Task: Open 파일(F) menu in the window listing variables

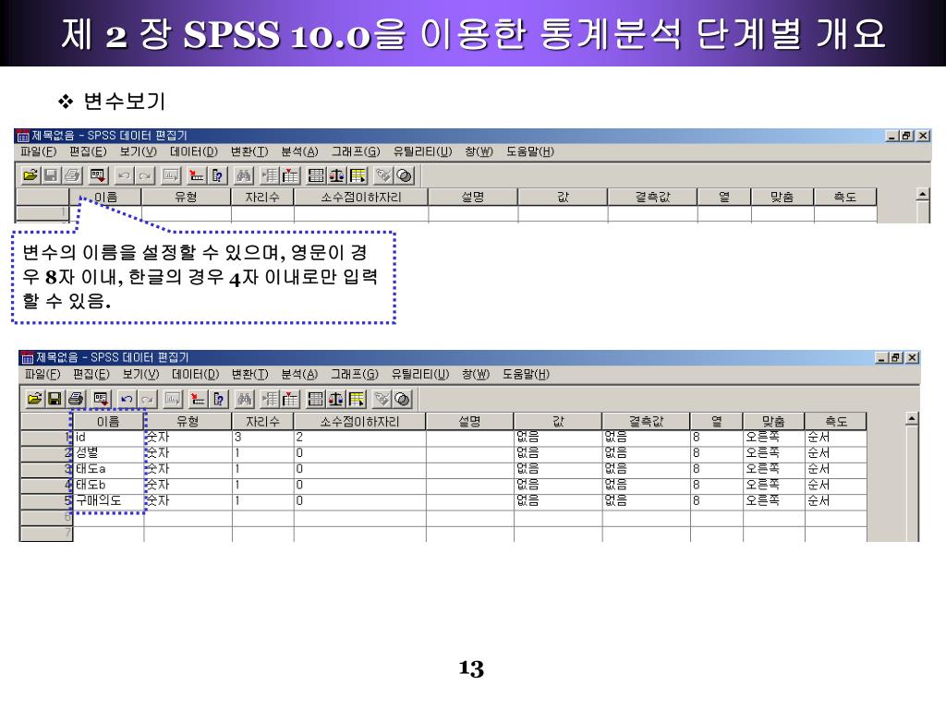Action: pos(42,375)
